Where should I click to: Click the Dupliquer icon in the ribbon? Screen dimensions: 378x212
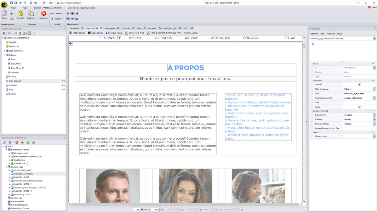click(x=31, y=14)
